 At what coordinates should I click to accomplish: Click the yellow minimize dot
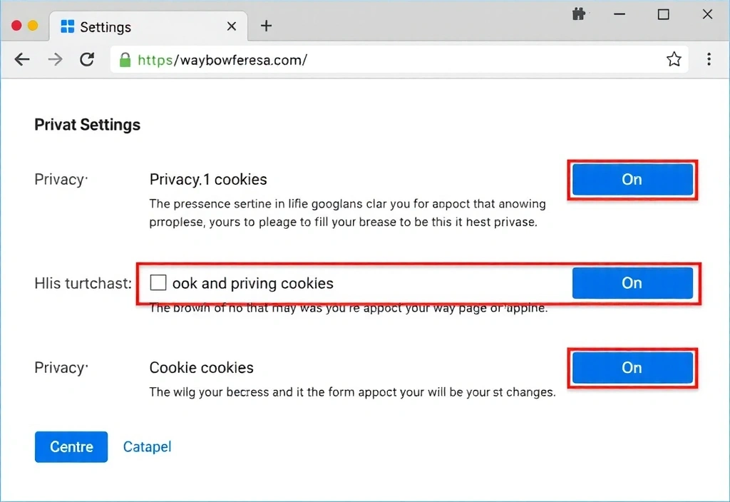tap(32, 24)
